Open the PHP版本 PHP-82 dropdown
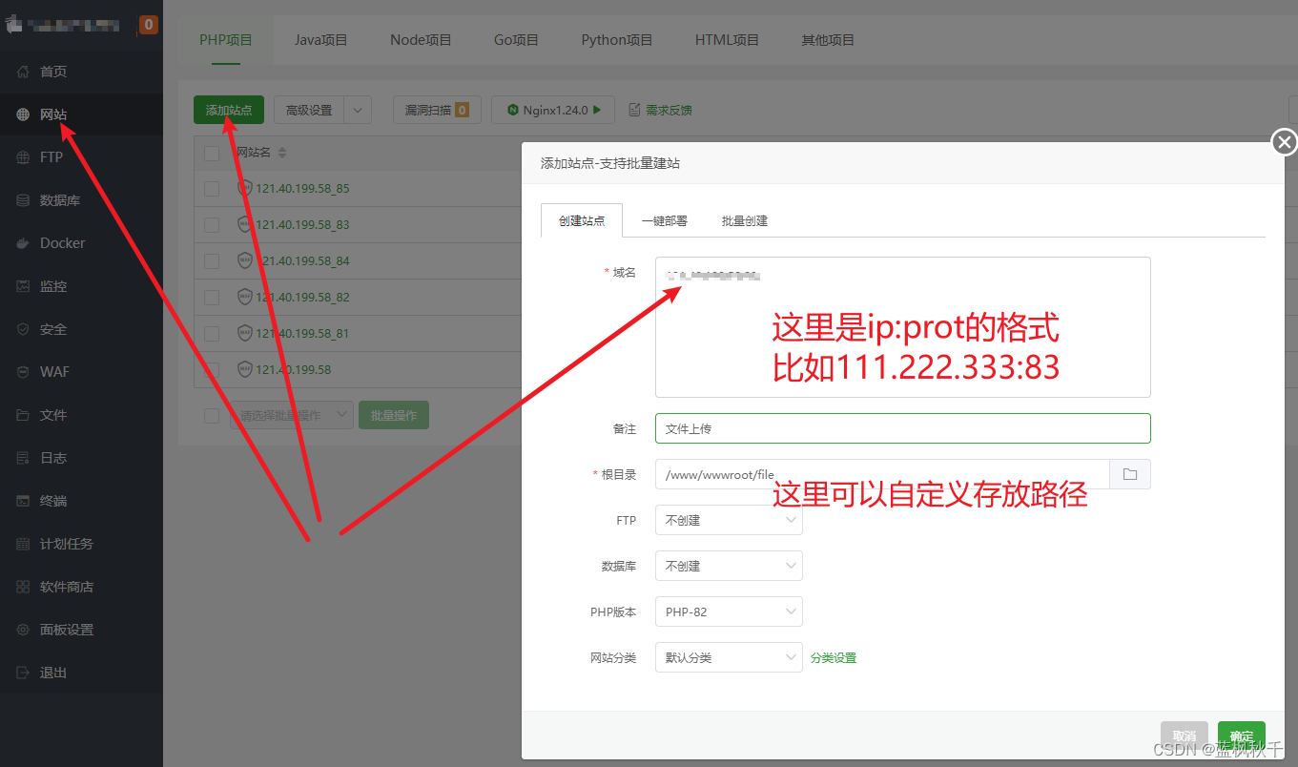The width and height of the screenshot is (1298, 767). [x=729, y=612]
